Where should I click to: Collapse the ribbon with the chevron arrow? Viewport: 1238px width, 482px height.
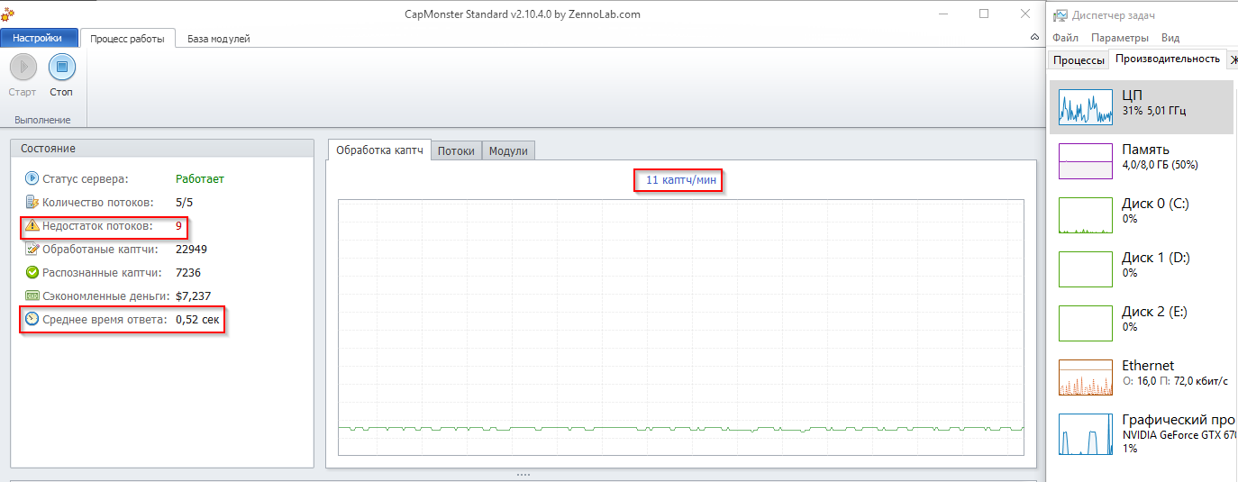pos(1034,38)
